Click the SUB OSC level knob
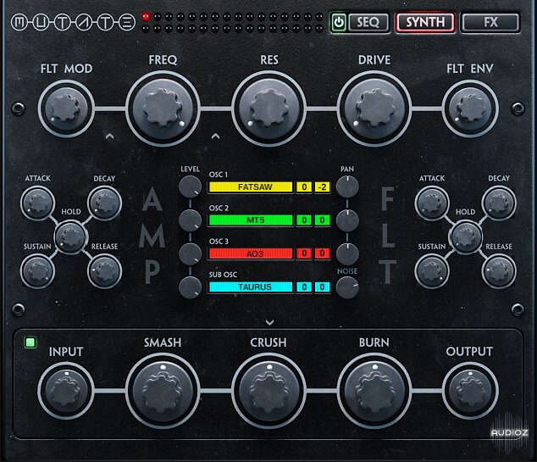The height and width of the screenshot is (462, 537). point(190,287)
